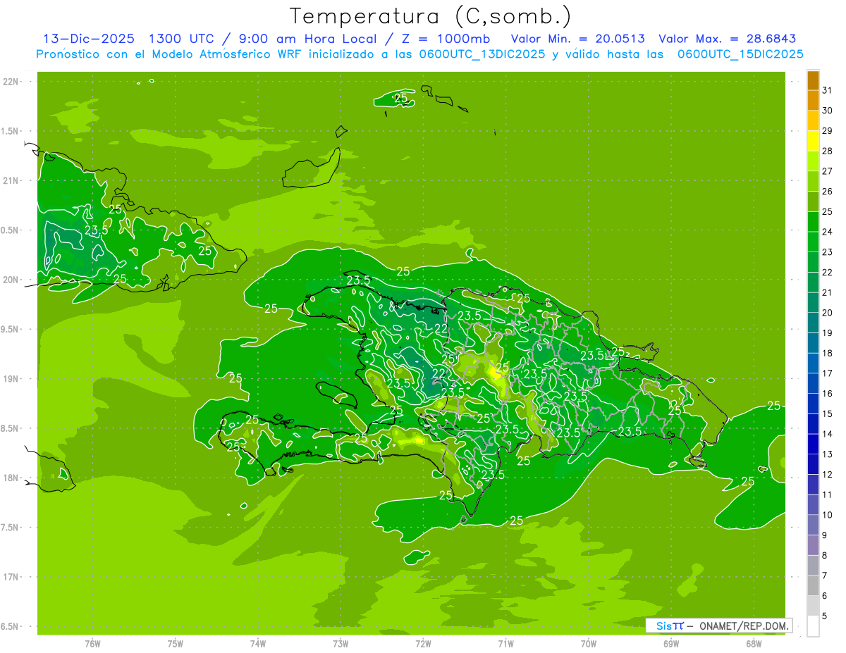Click the '72W' longitude axis label
The image size is (846, 653).
[x=424, y=643]
